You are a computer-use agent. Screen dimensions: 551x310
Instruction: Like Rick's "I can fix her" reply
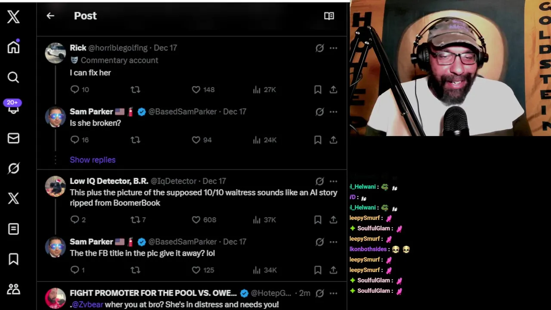pos(196,90)
